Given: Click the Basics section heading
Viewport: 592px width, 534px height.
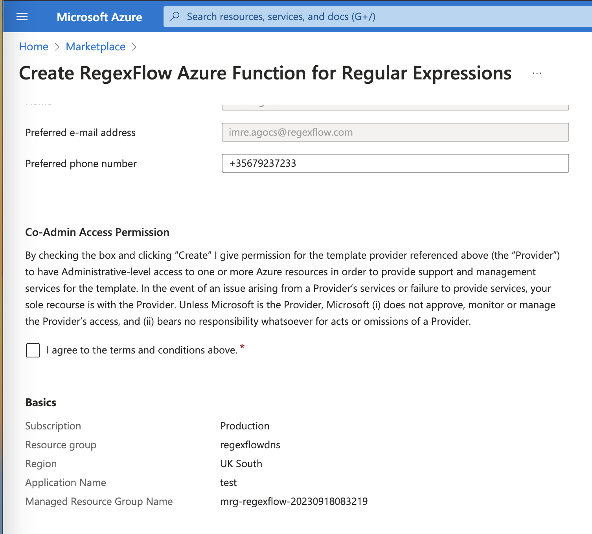Looking at the screenshot, I should (x=41, y=402).
